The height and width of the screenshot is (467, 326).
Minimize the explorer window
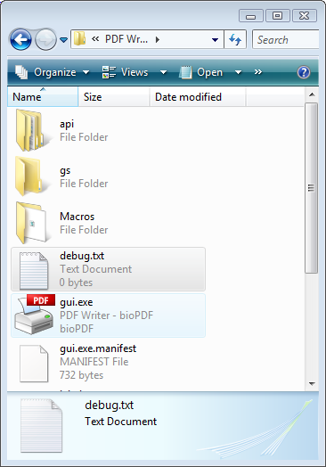[251, 16]
